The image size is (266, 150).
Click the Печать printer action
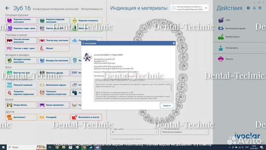tap(226, 59)
